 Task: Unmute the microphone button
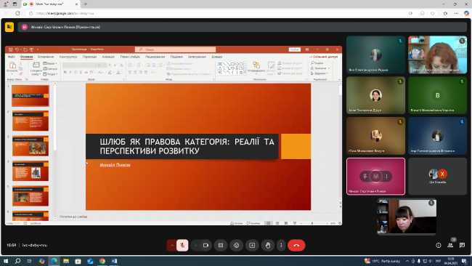point(182,246)
